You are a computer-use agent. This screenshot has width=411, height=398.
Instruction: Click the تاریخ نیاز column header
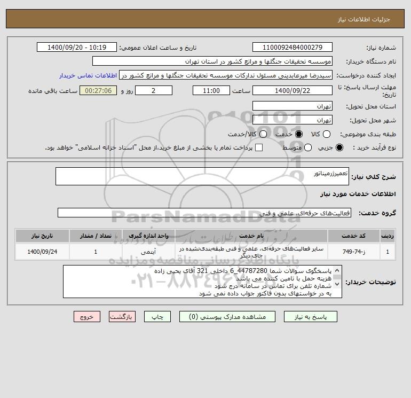[42, 236]
